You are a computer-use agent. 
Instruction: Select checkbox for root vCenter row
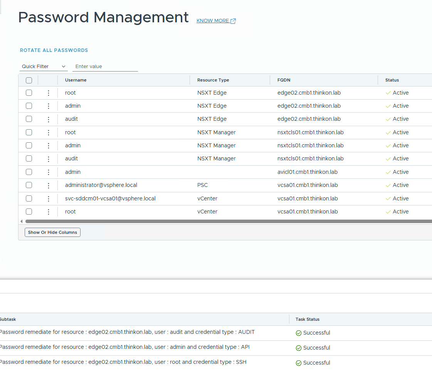click(x=29, y=212)
